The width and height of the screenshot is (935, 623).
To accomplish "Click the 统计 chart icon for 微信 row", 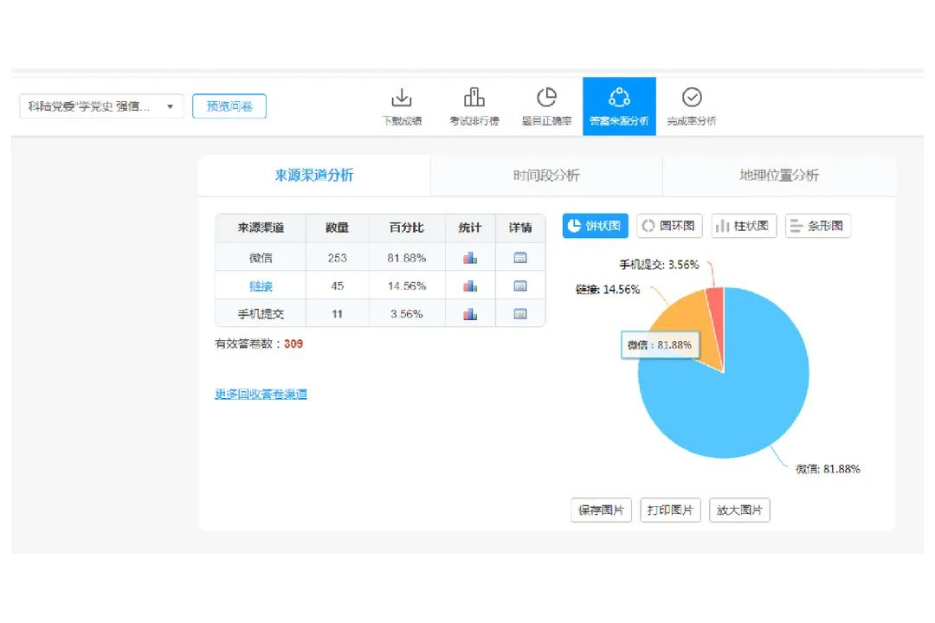I will (x=470, y=258).
